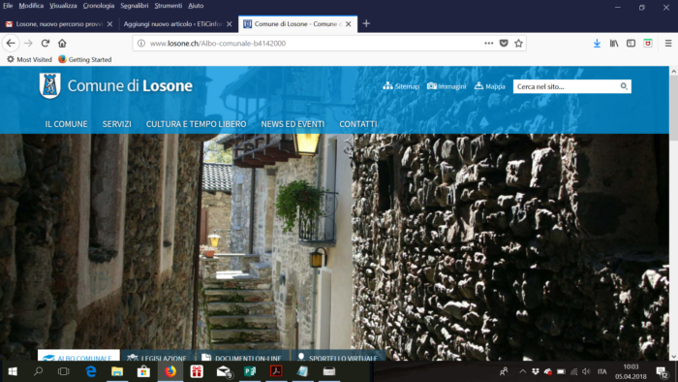
Task: Click the Firefox downloads arrow icon
Action: point(597,44)
